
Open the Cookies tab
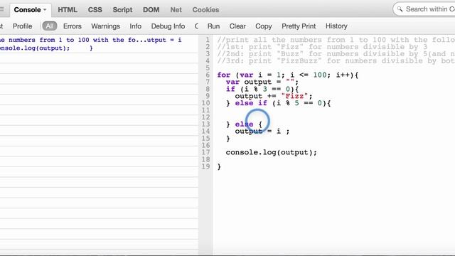[205, 10]
